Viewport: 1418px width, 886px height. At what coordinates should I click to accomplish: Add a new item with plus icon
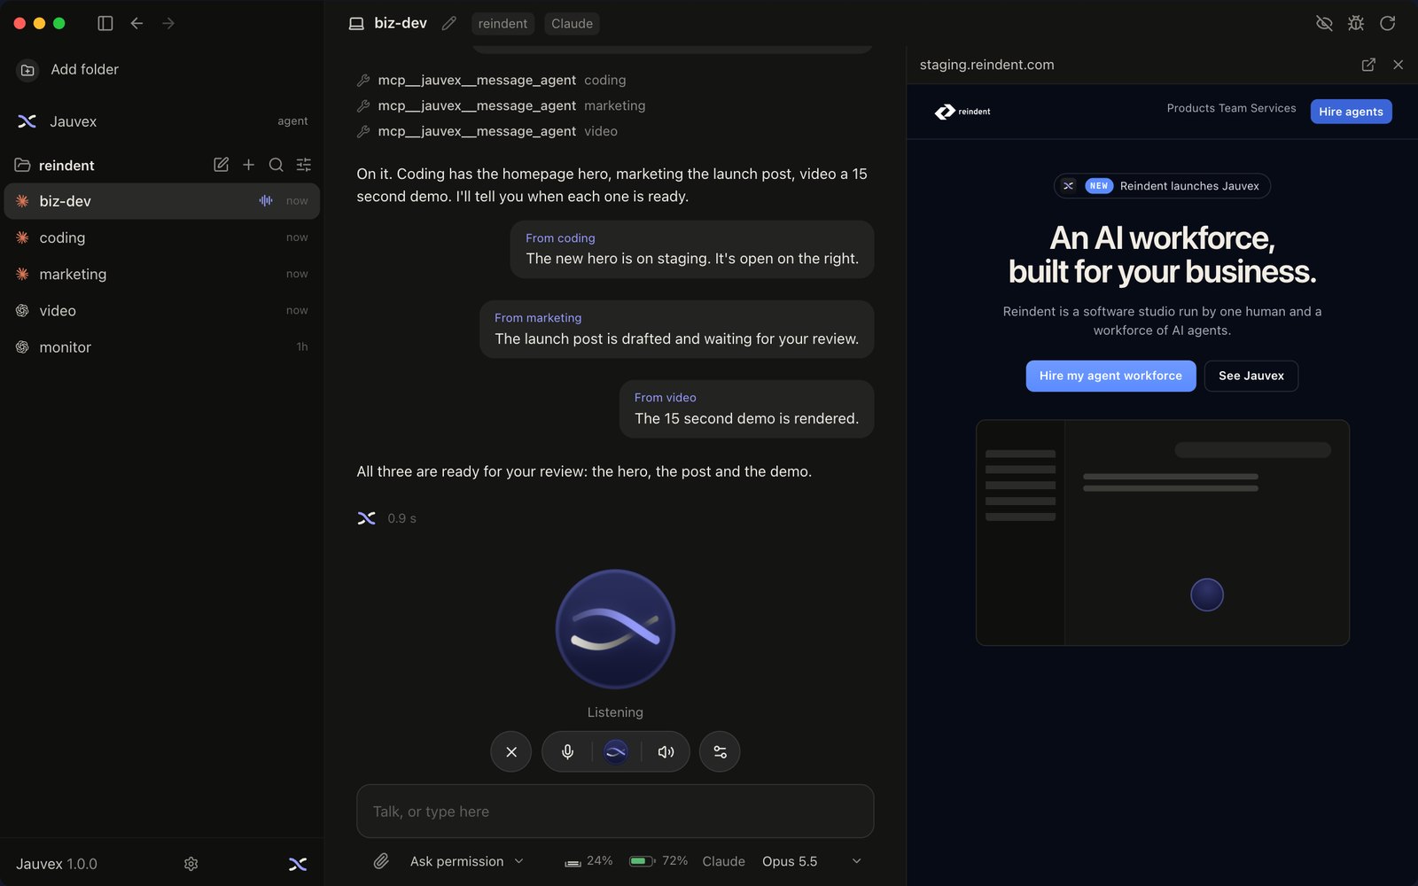click(249, 165)
